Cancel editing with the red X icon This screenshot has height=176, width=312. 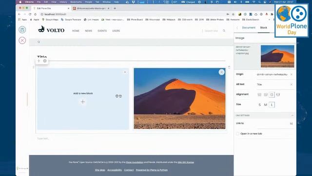22,41
